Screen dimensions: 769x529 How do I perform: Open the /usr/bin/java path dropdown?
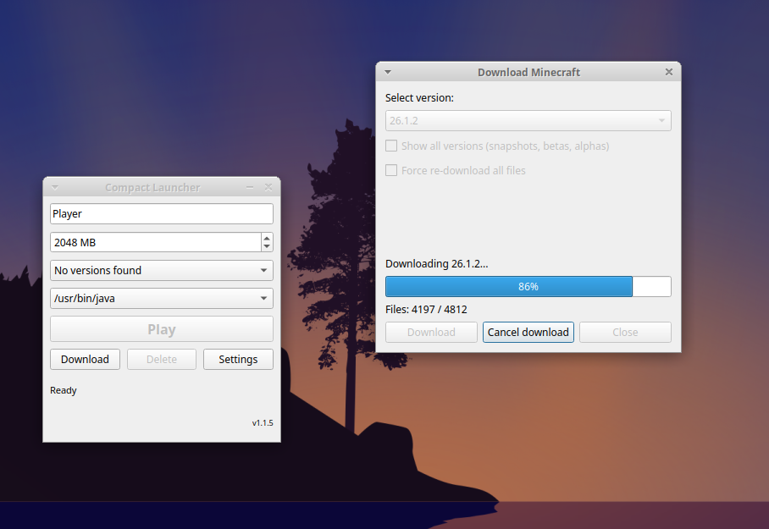[162, 298]
